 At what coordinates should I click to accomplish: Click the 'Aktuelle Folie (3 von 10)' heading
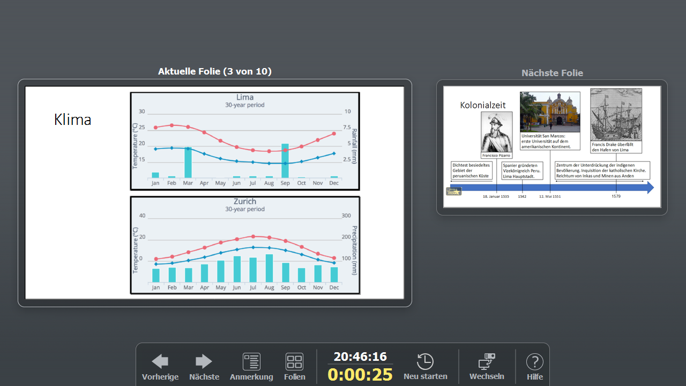(215, 71)
